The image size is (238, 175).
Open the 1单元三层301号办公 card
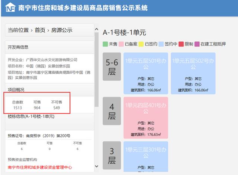pos(146,157)
